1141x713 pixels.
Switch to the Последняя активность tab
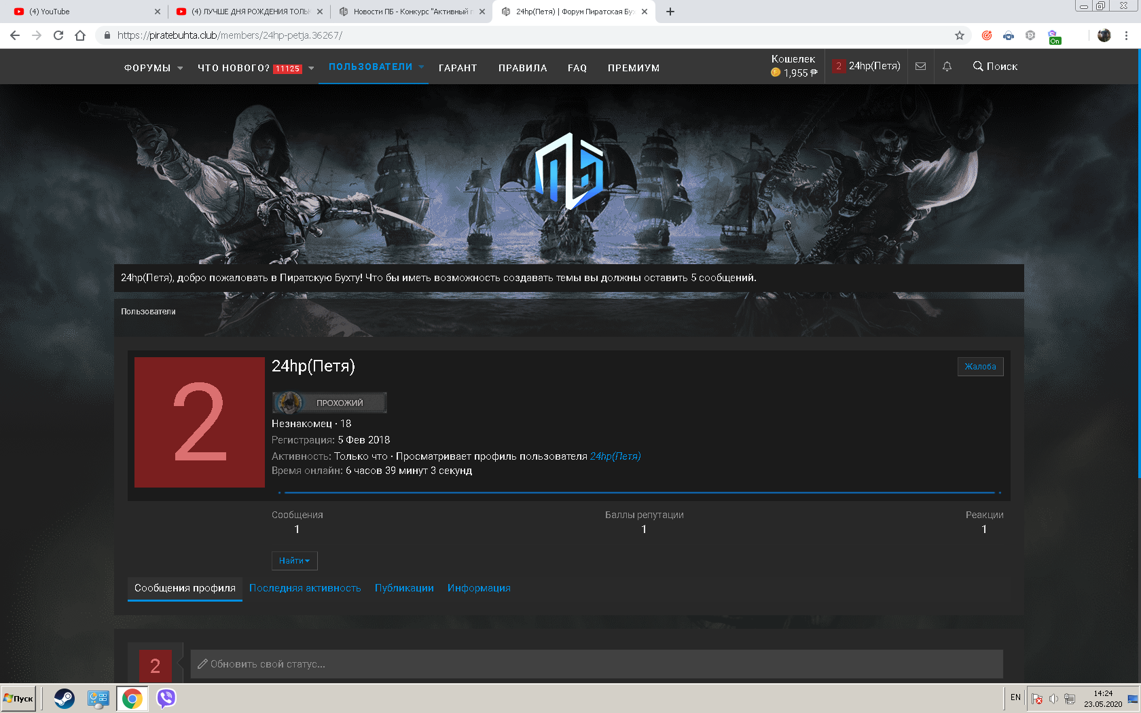click(x=305, y=588)
